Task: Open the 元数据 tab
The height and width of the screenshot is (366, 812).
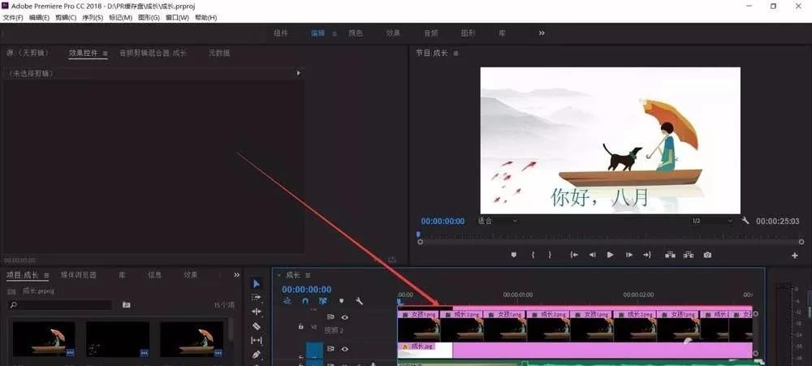Action: pyautogui.click(x=219, y=53)
